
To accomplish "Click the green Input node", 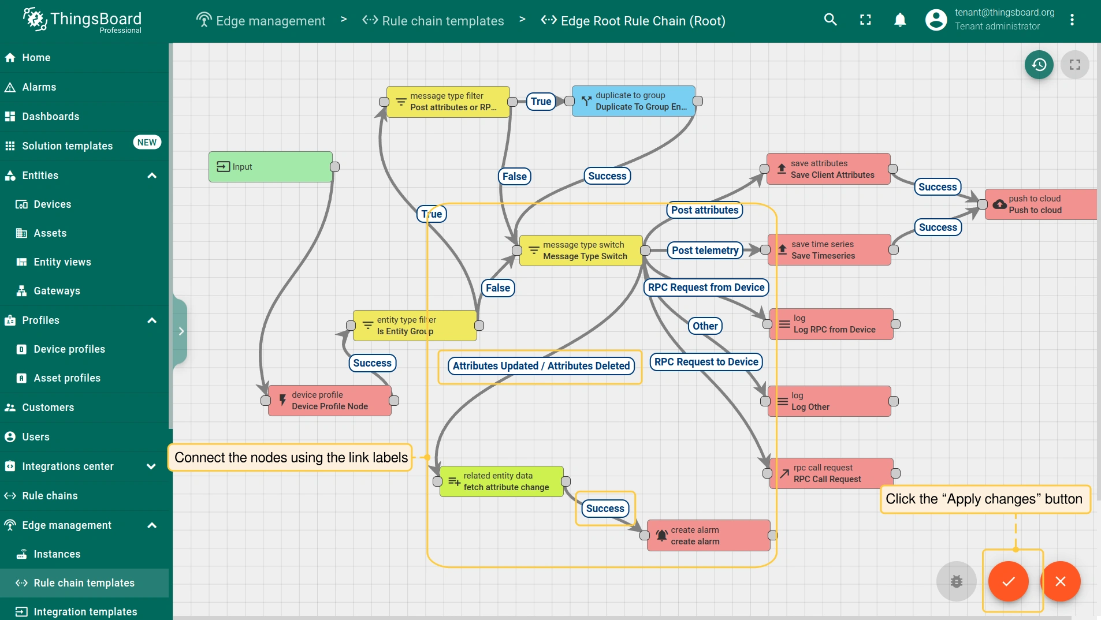I will (270, 167).
